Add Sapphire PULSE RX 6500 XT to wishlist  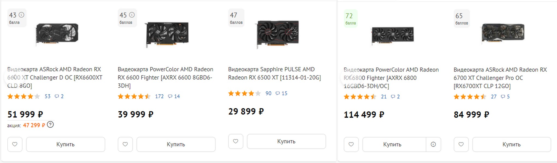tap(236, 141)
